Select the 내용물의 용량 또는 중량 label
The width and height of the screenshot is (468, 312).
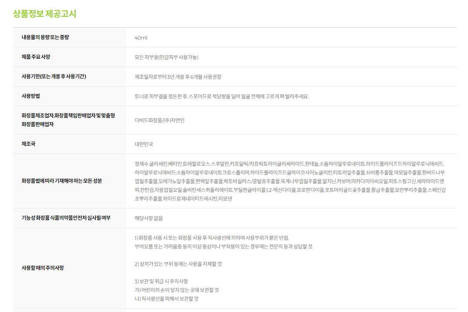coord(45,37)
